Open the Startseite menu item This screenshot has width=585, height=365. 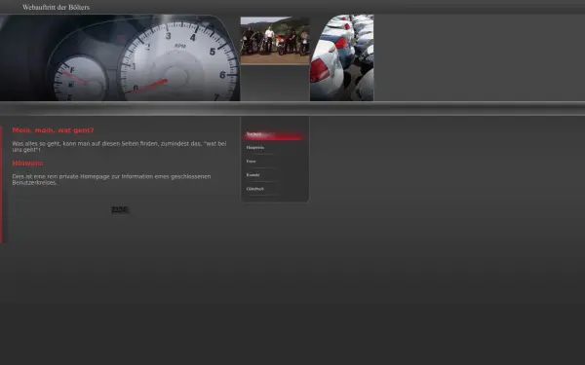coord(274,134)
